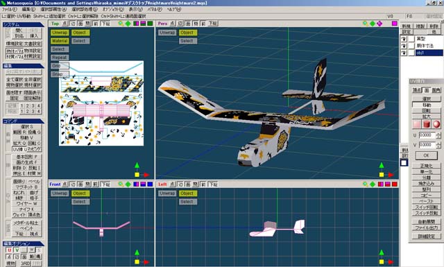Pick the red sphere UV mapping icon
This screenshot has height=267, width=444.
coord(436,124)
